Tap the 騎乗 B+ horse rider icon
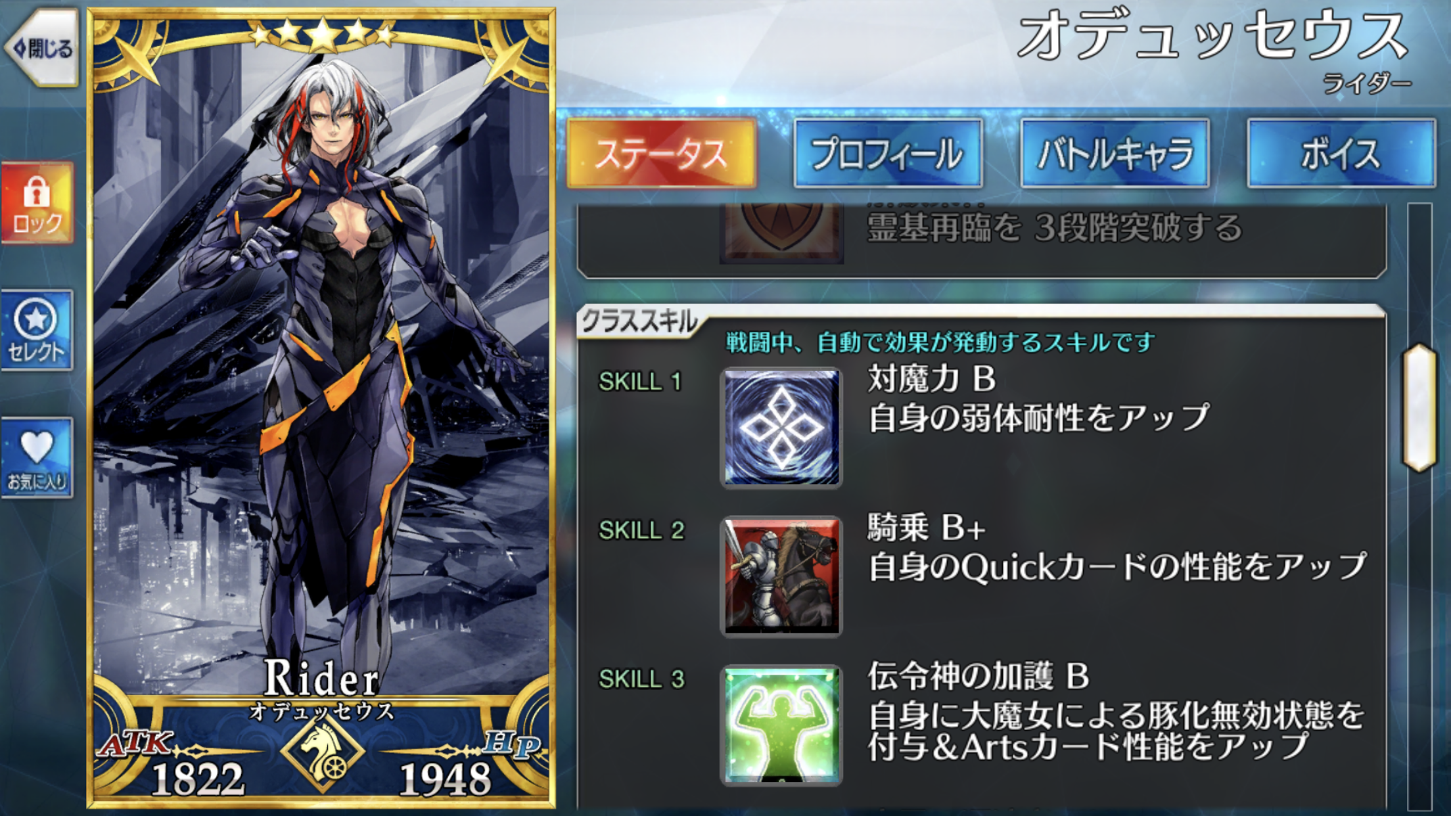The height and width of the screenshot is (816, 1451). point(781,576)
